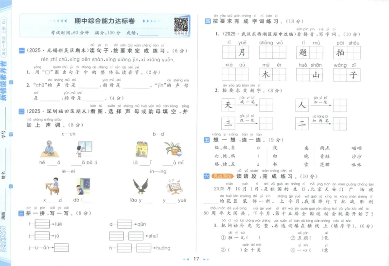Viewport: 389px width, 266px height.
Task: Click the grid containing the character 拍
Action: coord(347,53)
